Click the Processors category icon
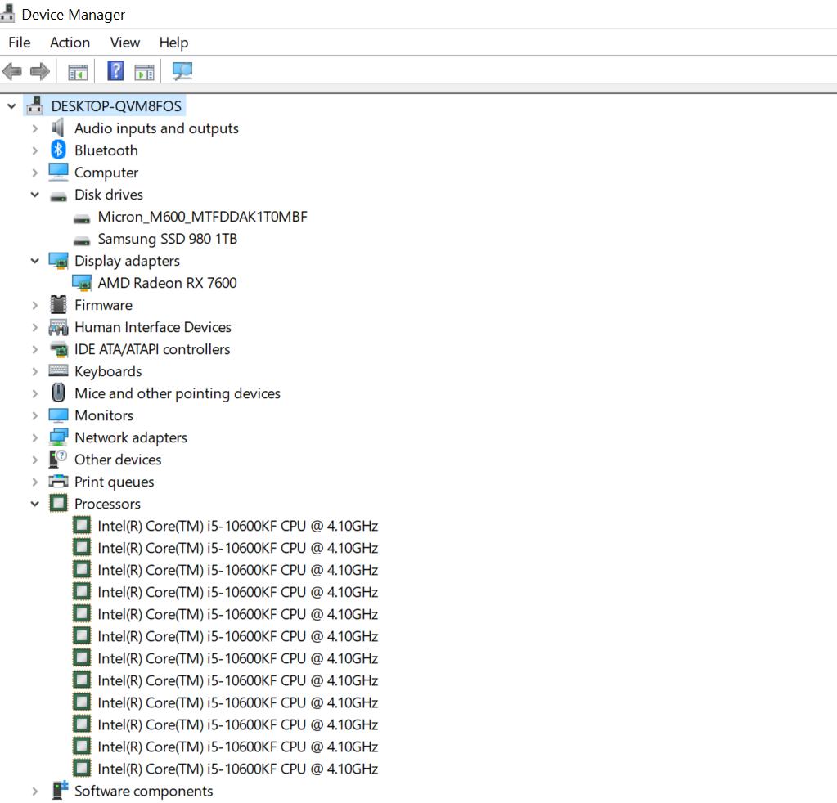Viewport: 837px width, 803px height. (58, 503)
